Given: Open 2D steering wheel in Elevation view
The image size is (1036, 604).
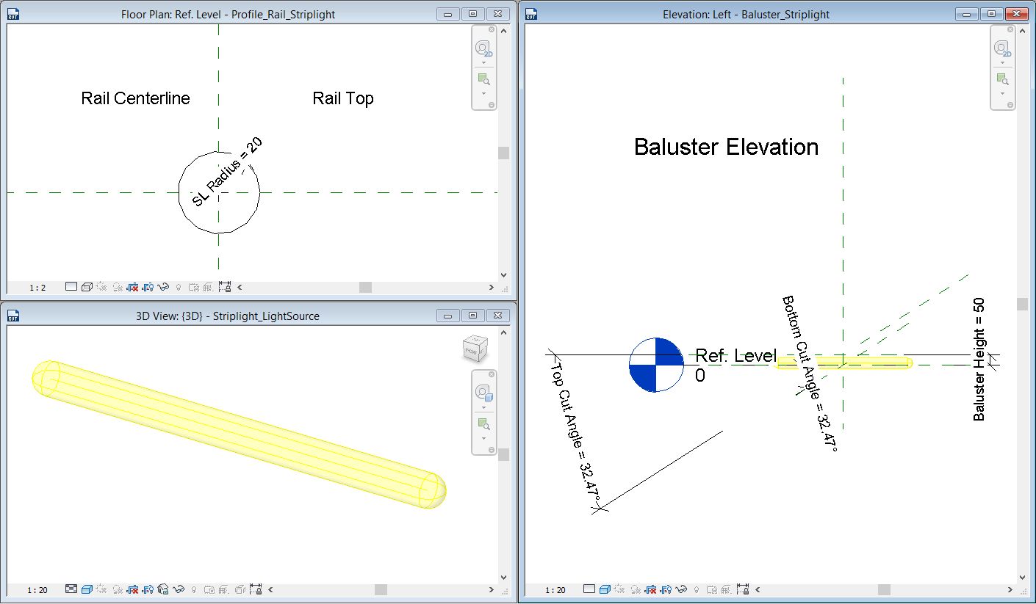Looking at the screenshot, I should 1002,48.
